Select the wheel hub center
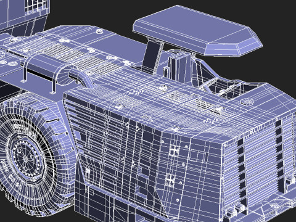Screen dimensions: 296x222 pos(25,158)
